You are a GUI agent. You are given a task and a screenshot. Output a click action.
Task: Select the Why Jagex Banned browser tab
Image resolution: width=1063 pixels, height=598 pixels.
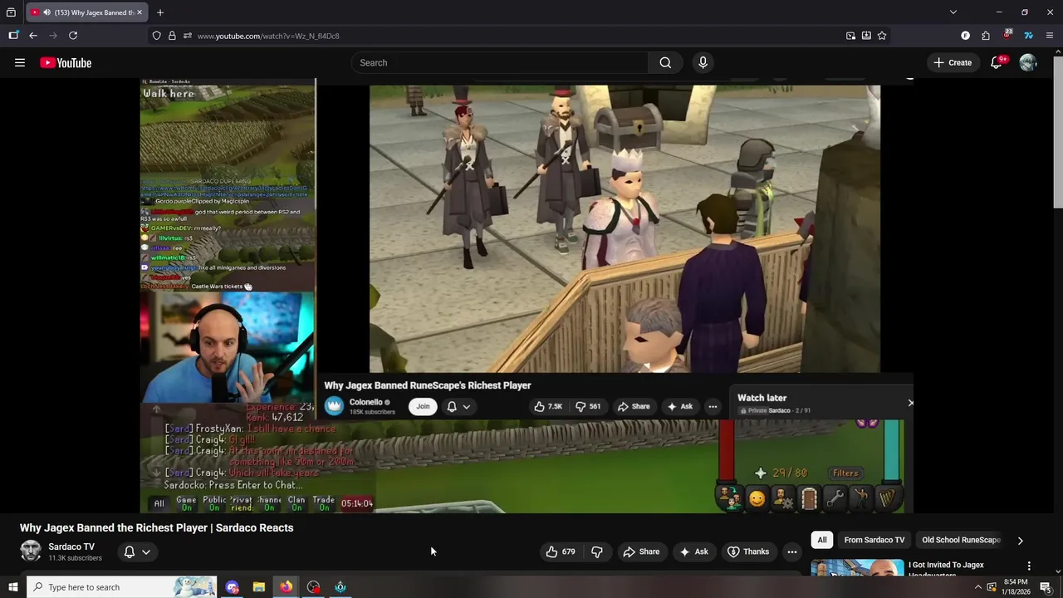87,12
